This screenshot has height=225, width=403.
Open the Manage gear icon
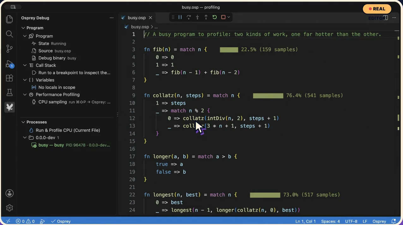tap(9, 208)
